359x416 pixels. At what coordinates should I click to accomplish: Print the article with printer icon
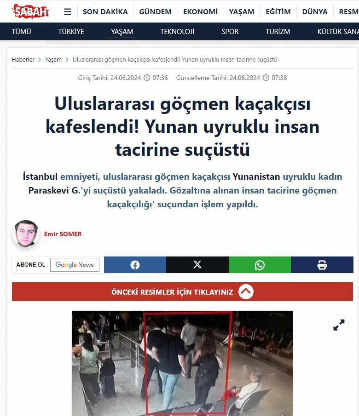[x=322, y=265]
